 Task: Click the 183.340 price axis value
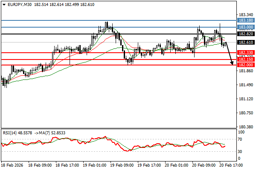245,14
